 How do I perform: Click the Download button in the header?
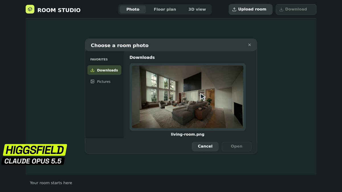pos(296,9)
